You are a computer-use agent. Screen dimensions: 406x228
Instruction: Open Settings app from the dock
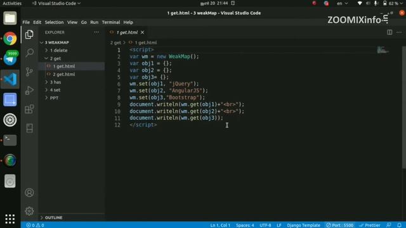(x=10, y=120)
